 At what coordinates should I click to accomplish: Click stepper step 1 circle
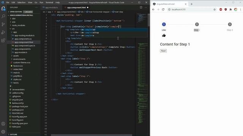click(164, 24)
